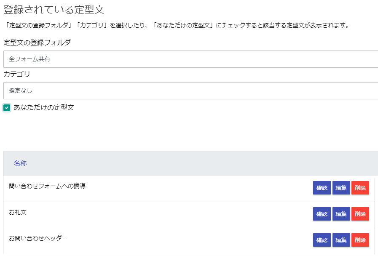Delete the お礼文 template
The width and height of the screenshot is (378, 261).
[360, 214]
